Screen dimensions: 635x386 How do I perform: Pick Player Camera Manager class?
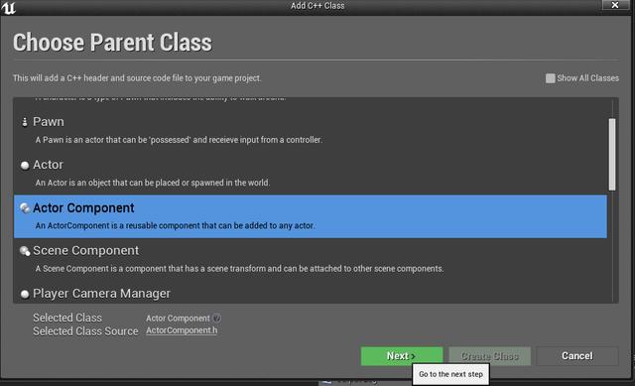(311, 293)
